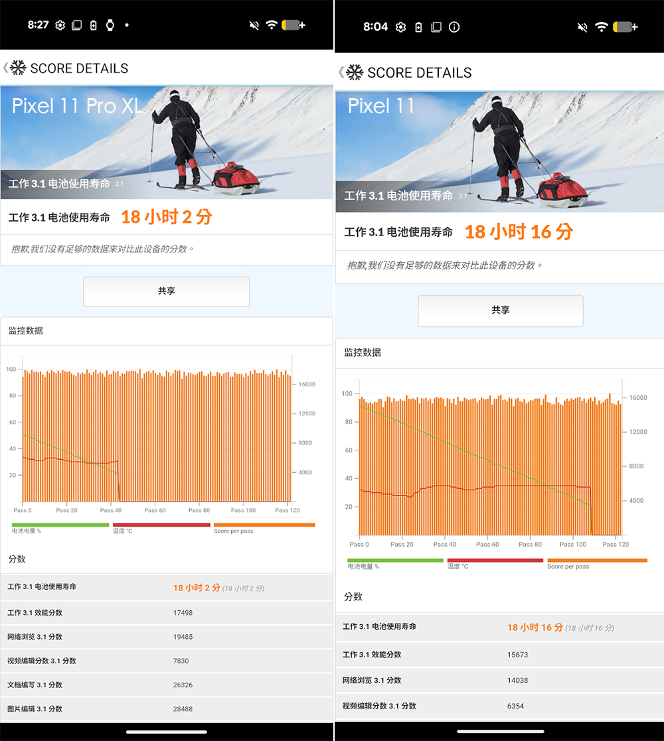
Task: Tap the 分数 heading on Pixel 11
Action: pyautogui.click(x=353, y=597)
